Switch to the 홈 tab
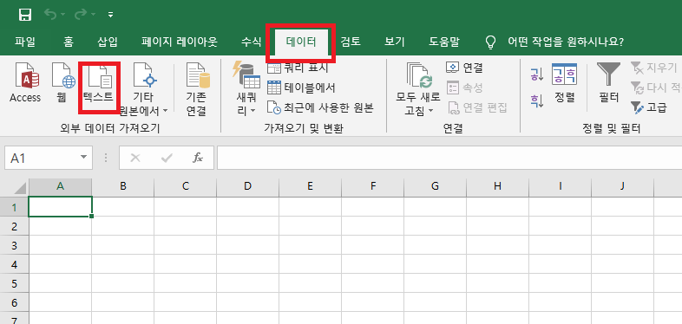 (x=69, y=42)
